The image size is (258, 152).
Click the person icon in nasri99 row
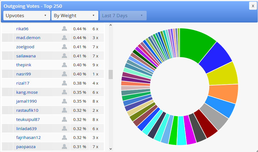pos(64,74)
